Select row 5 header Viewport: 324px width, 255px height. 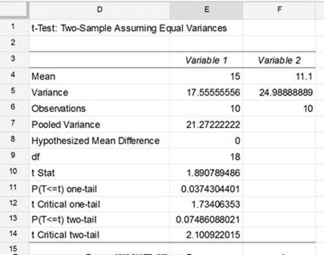coord(13,92)
